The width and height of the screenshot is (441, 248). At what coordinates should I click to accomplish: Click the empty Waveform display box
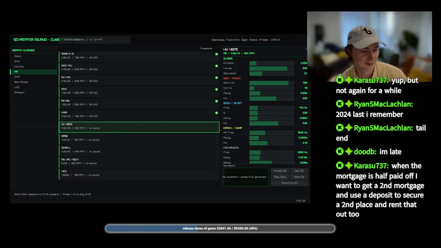(x=246, y=177)
